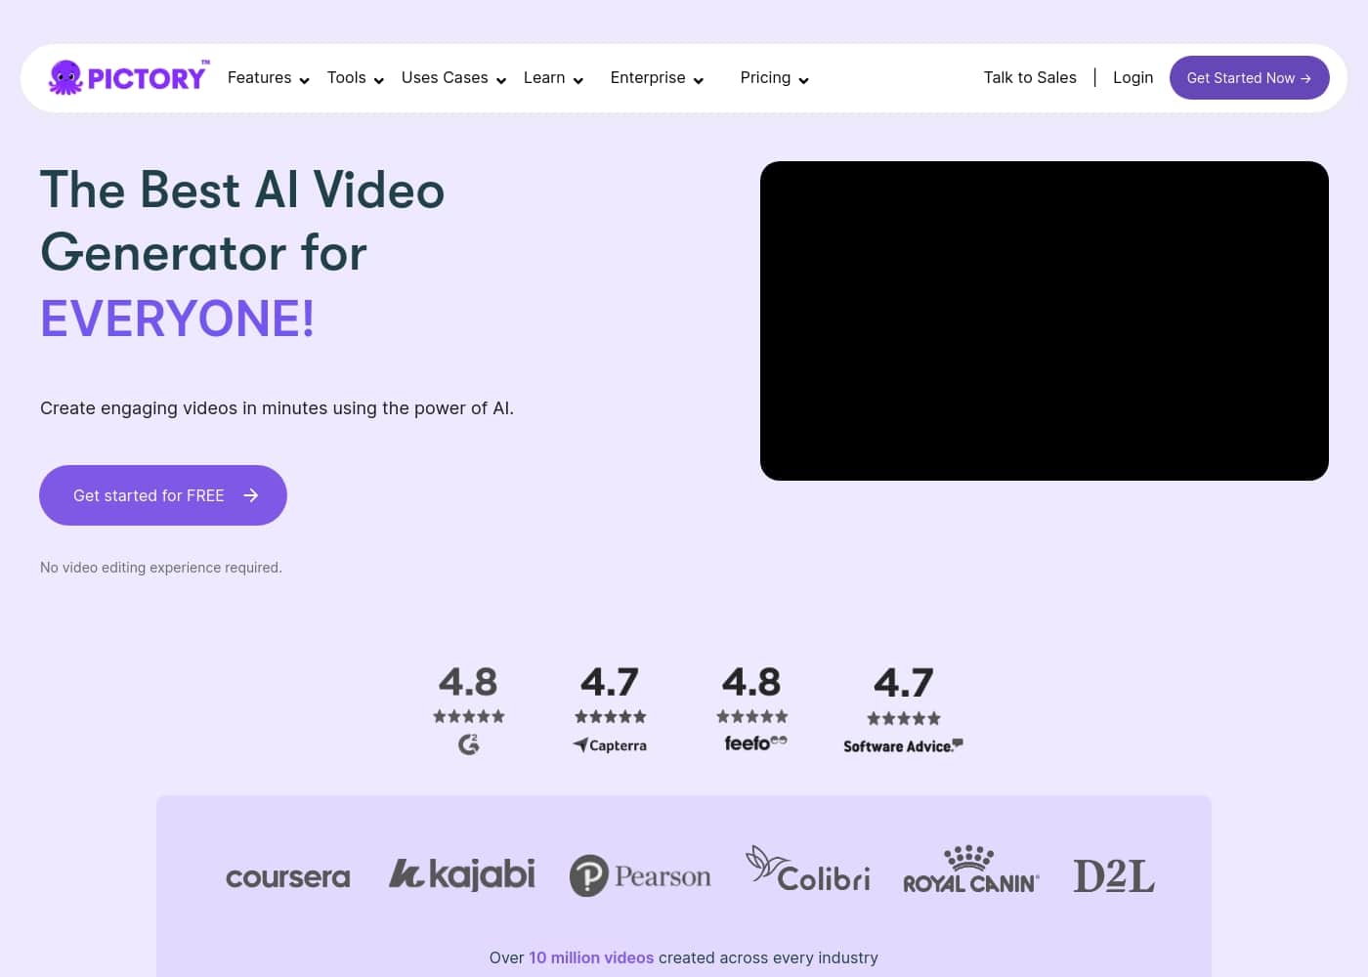Click the Pearson logo
The height and width of the screenshot is (977, 1368).
click(640, 875)
